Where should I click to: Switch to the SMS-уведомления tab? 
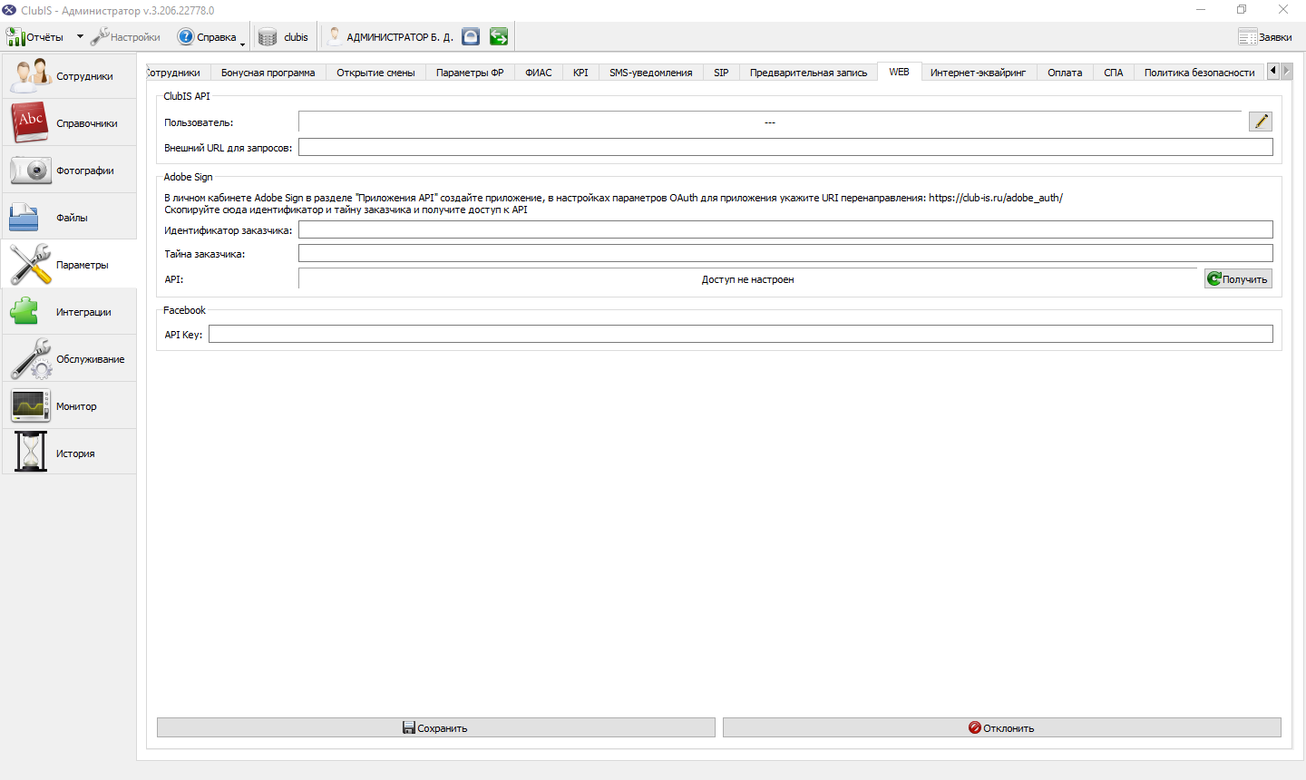click(650, 73)
